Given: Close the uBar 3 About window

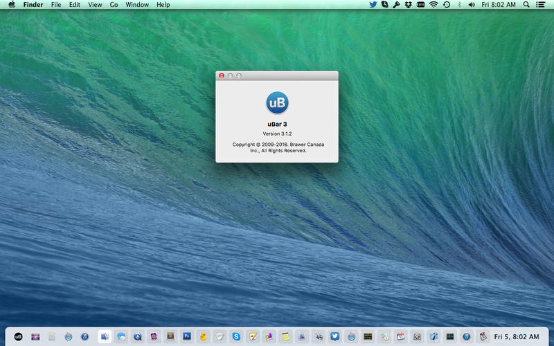Looking at the screenshot, I should pos(222,75).
